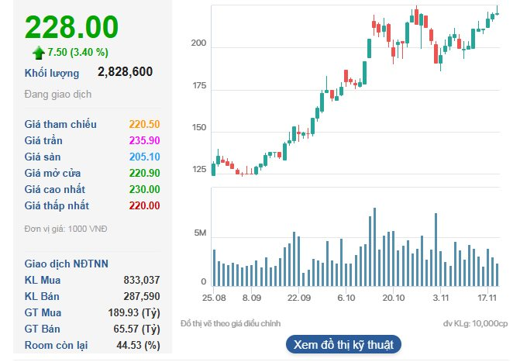Click the Giá mở cửa value 220.90

143,173
